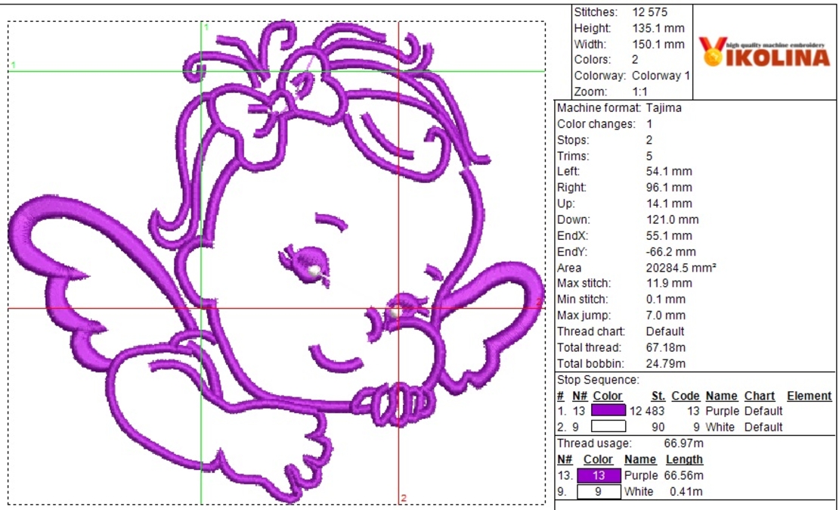Click the Zoom value 1:1
Viewport: 839px width, 510px height.
pyautogui.click(x=640, y=92)
